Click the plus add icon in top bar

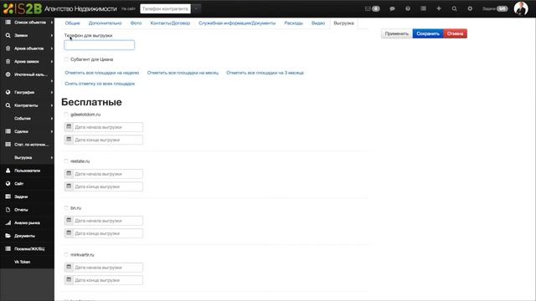pos(439,8)
